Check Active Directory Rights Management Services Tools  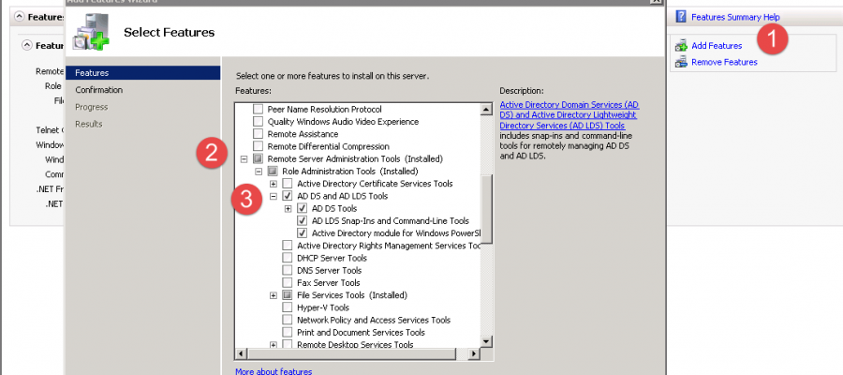pos(288,246)
